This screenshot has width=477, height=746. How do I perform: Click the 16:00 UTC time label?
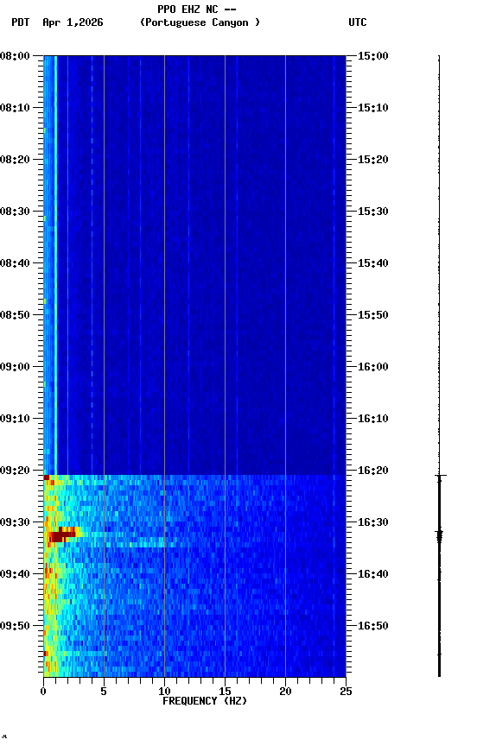pos(373,367)
